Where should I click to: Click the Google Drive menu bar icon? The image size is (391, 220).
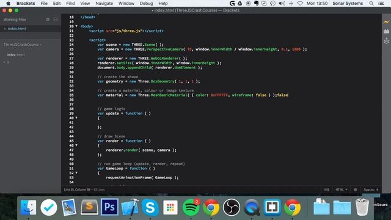click(240, 4)
